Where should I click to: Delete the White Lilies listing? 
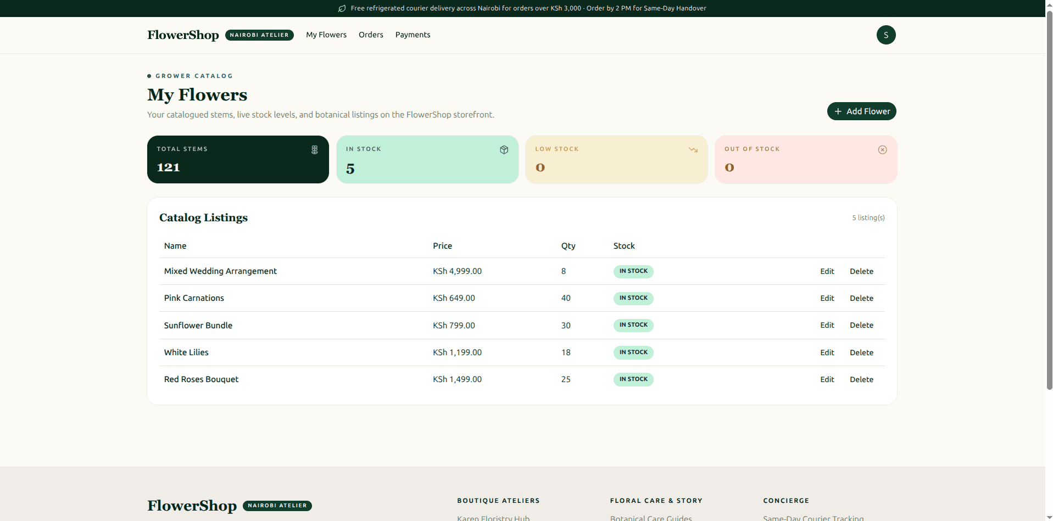pyautogui.click(x=861, y=352)
